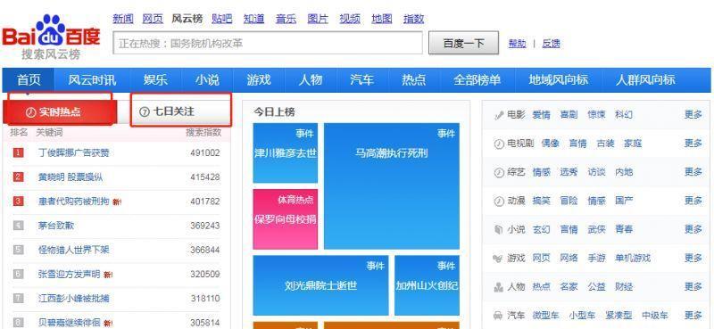The width and height of the screenshot is (714, 329).
Task: Open 地域风向标 in the navigation bar
Action: point(559,80)
